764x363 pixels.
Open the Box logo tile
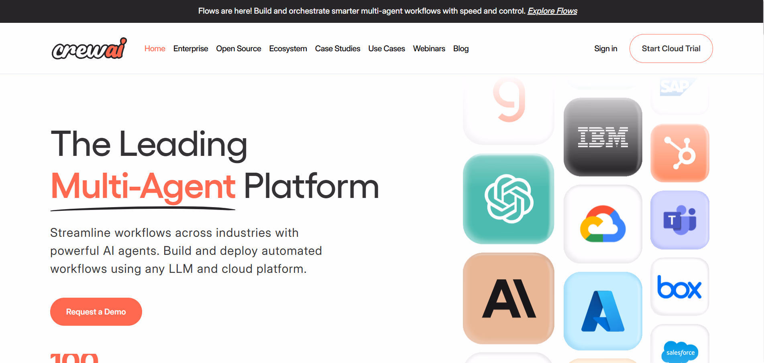[680, 287]
